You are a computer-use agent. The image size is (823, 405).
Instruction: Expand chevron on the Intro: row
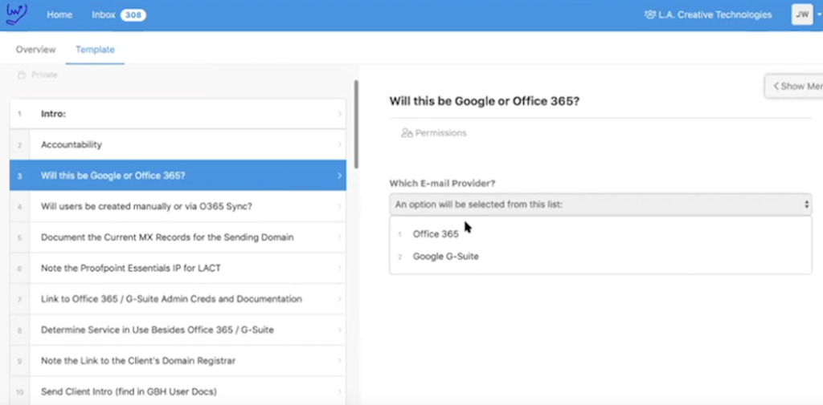click(x=340, y=114)
